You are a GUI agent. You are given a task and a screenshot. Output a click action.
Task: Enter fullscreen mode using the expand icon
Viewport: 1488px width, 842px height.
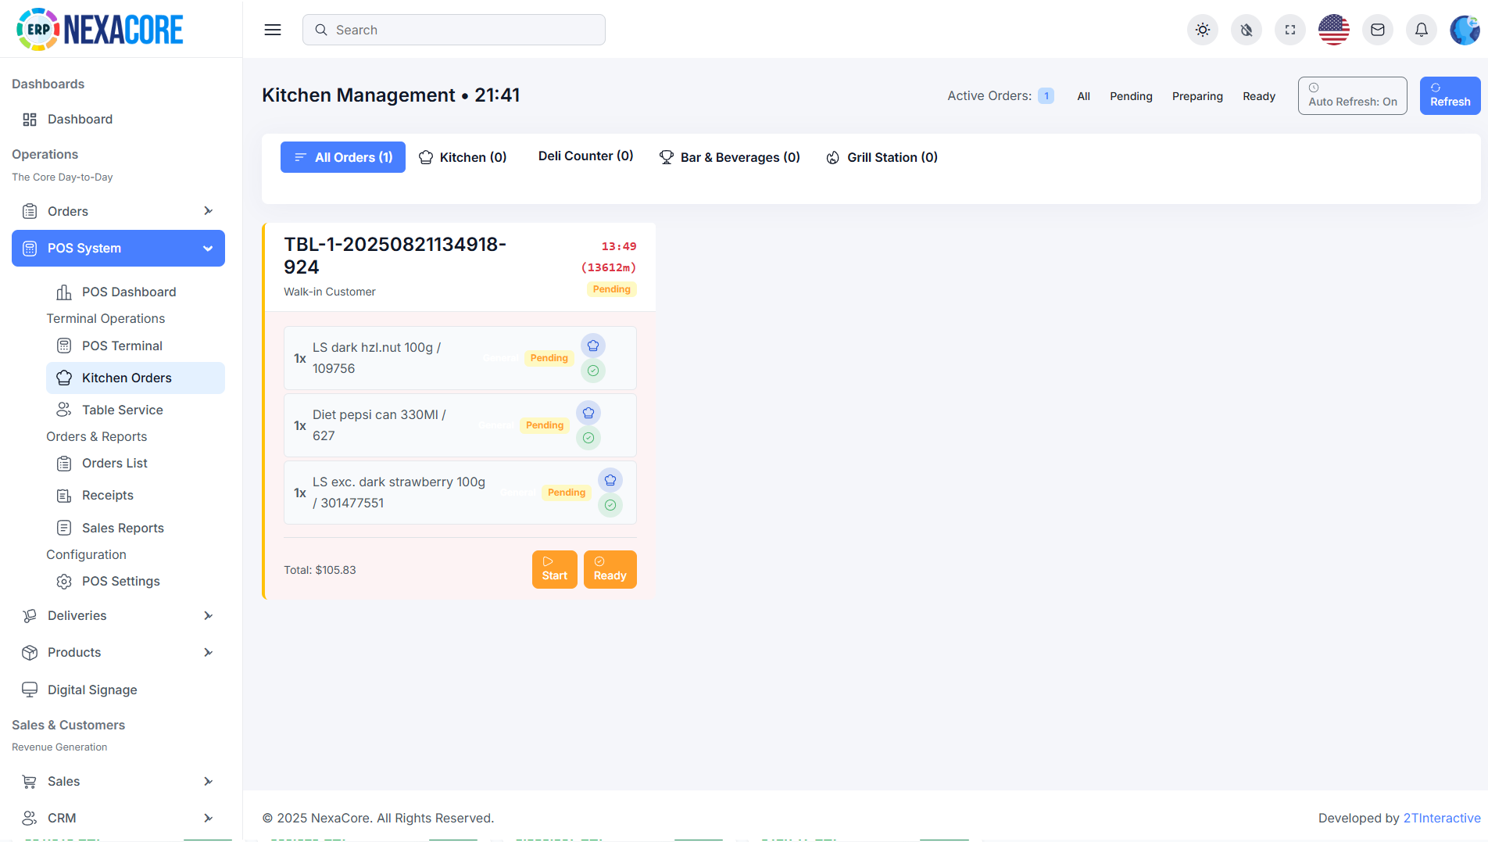[1289, 30]
